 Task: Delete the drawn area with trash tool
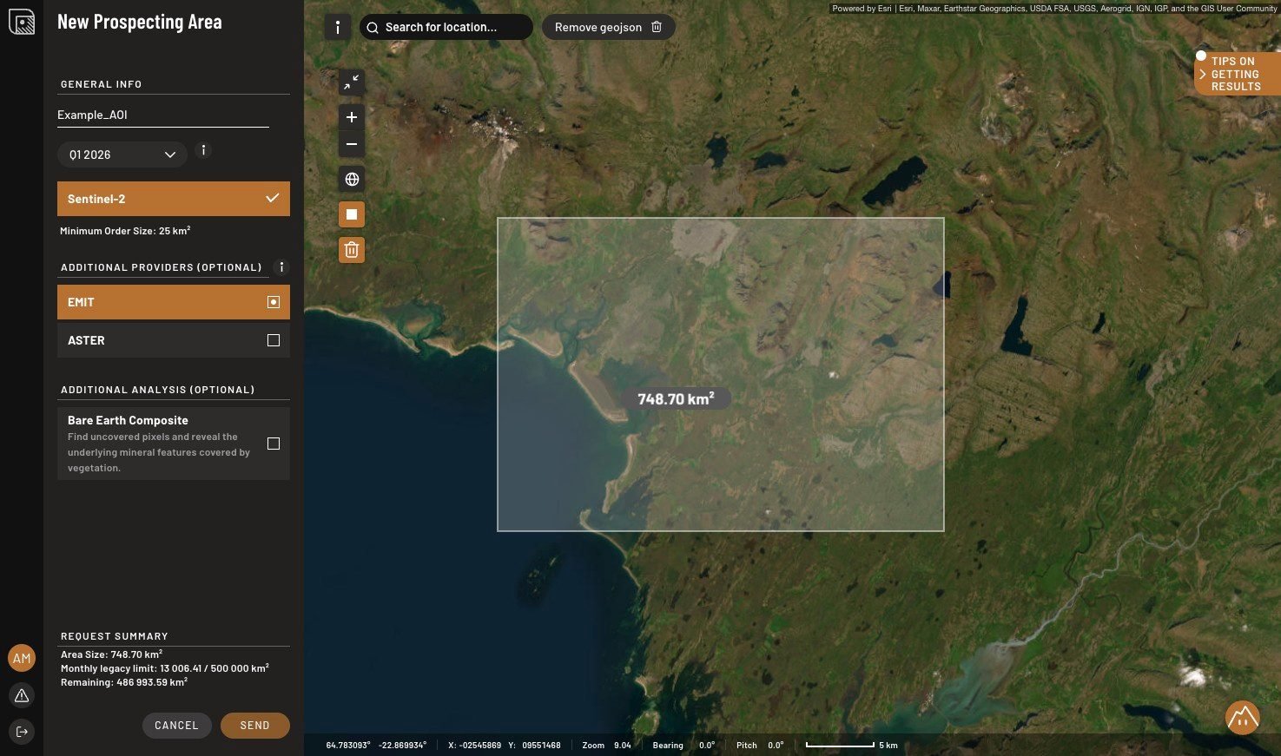coord(352,250)
